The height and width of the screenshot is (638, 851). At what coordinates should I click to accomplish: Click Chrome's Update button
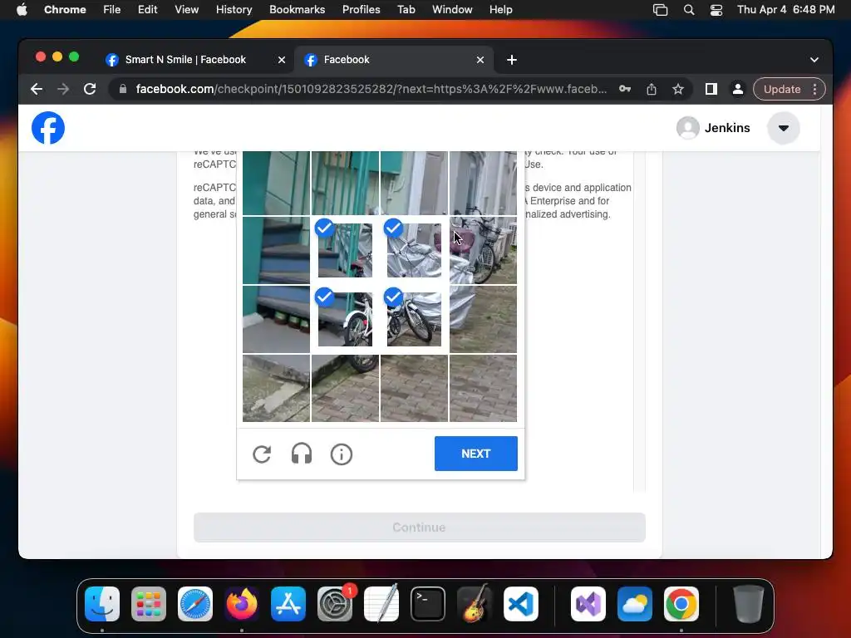coord(782,89)
